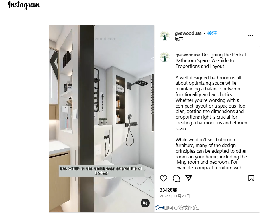The height and width of the screenshot is (214, 267).
Task: Open the 原声 original audio link
Action: 179,39
